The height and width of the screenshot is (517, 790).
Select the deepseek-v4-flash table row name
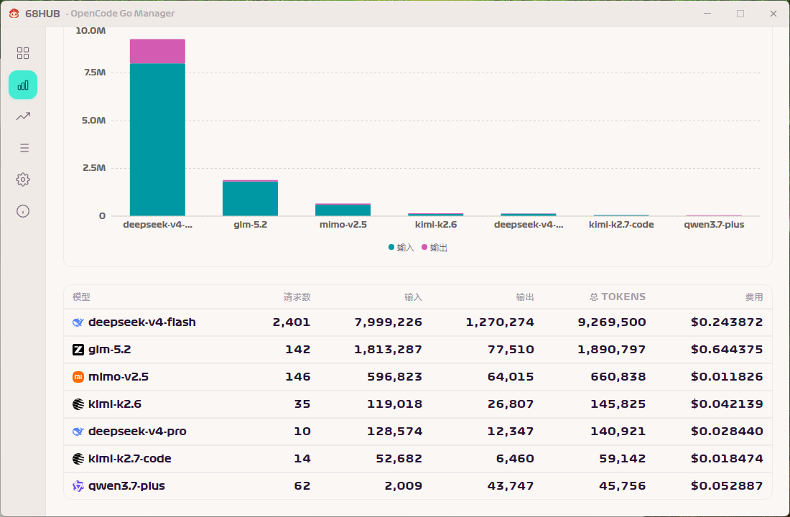tap(142, 322)
